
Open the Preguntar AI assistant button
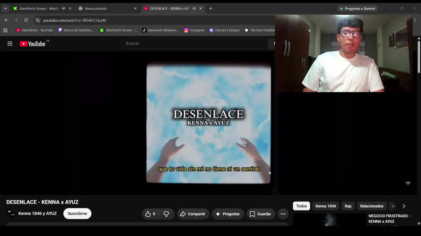228,214
